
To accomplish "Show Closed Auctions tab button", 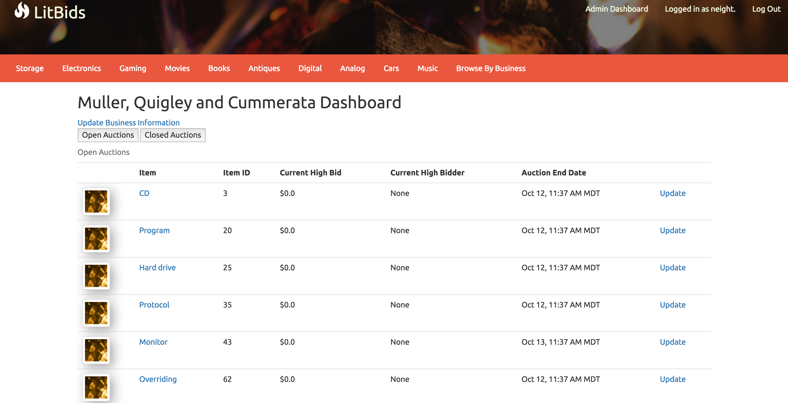I will click(x=173, y=135).
